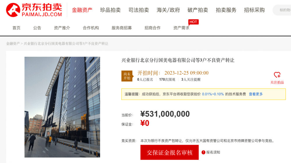Click the building photo thumbnail
This screenshot has width=291, height=163.
pos(62,107)
